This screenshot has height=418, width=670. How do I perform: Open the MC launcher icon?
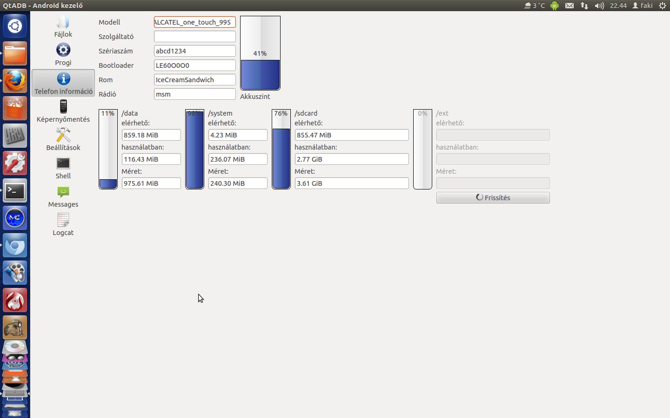[15, 218]
